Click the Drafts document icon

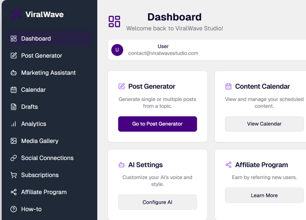[14, 107]
